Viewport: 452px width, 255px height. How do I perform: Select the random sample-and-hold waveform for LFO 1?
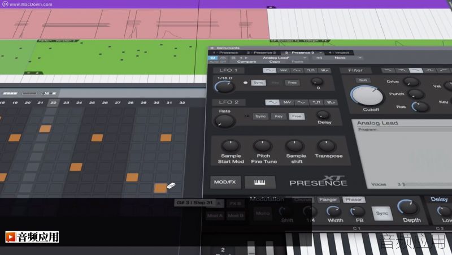(x=324, y=70)
